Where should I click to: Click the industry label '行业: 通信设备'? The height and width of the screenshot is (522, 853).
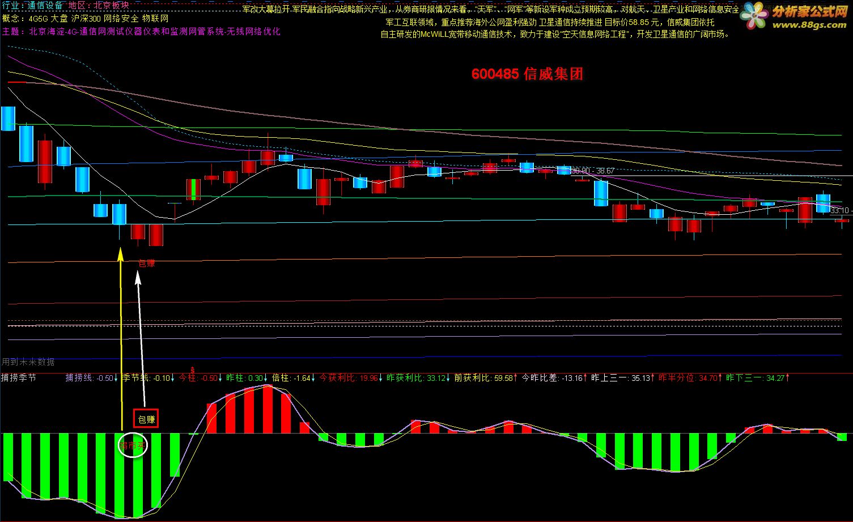[x=32, y=6]
